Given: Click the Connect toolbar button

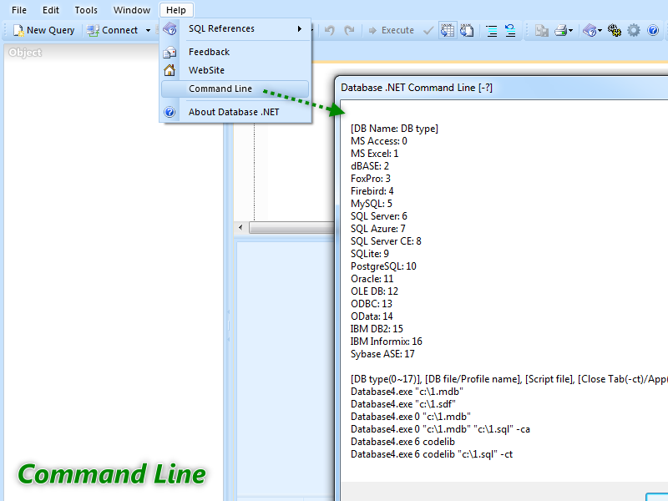Looking at the screenshot, I should point(112,30).
